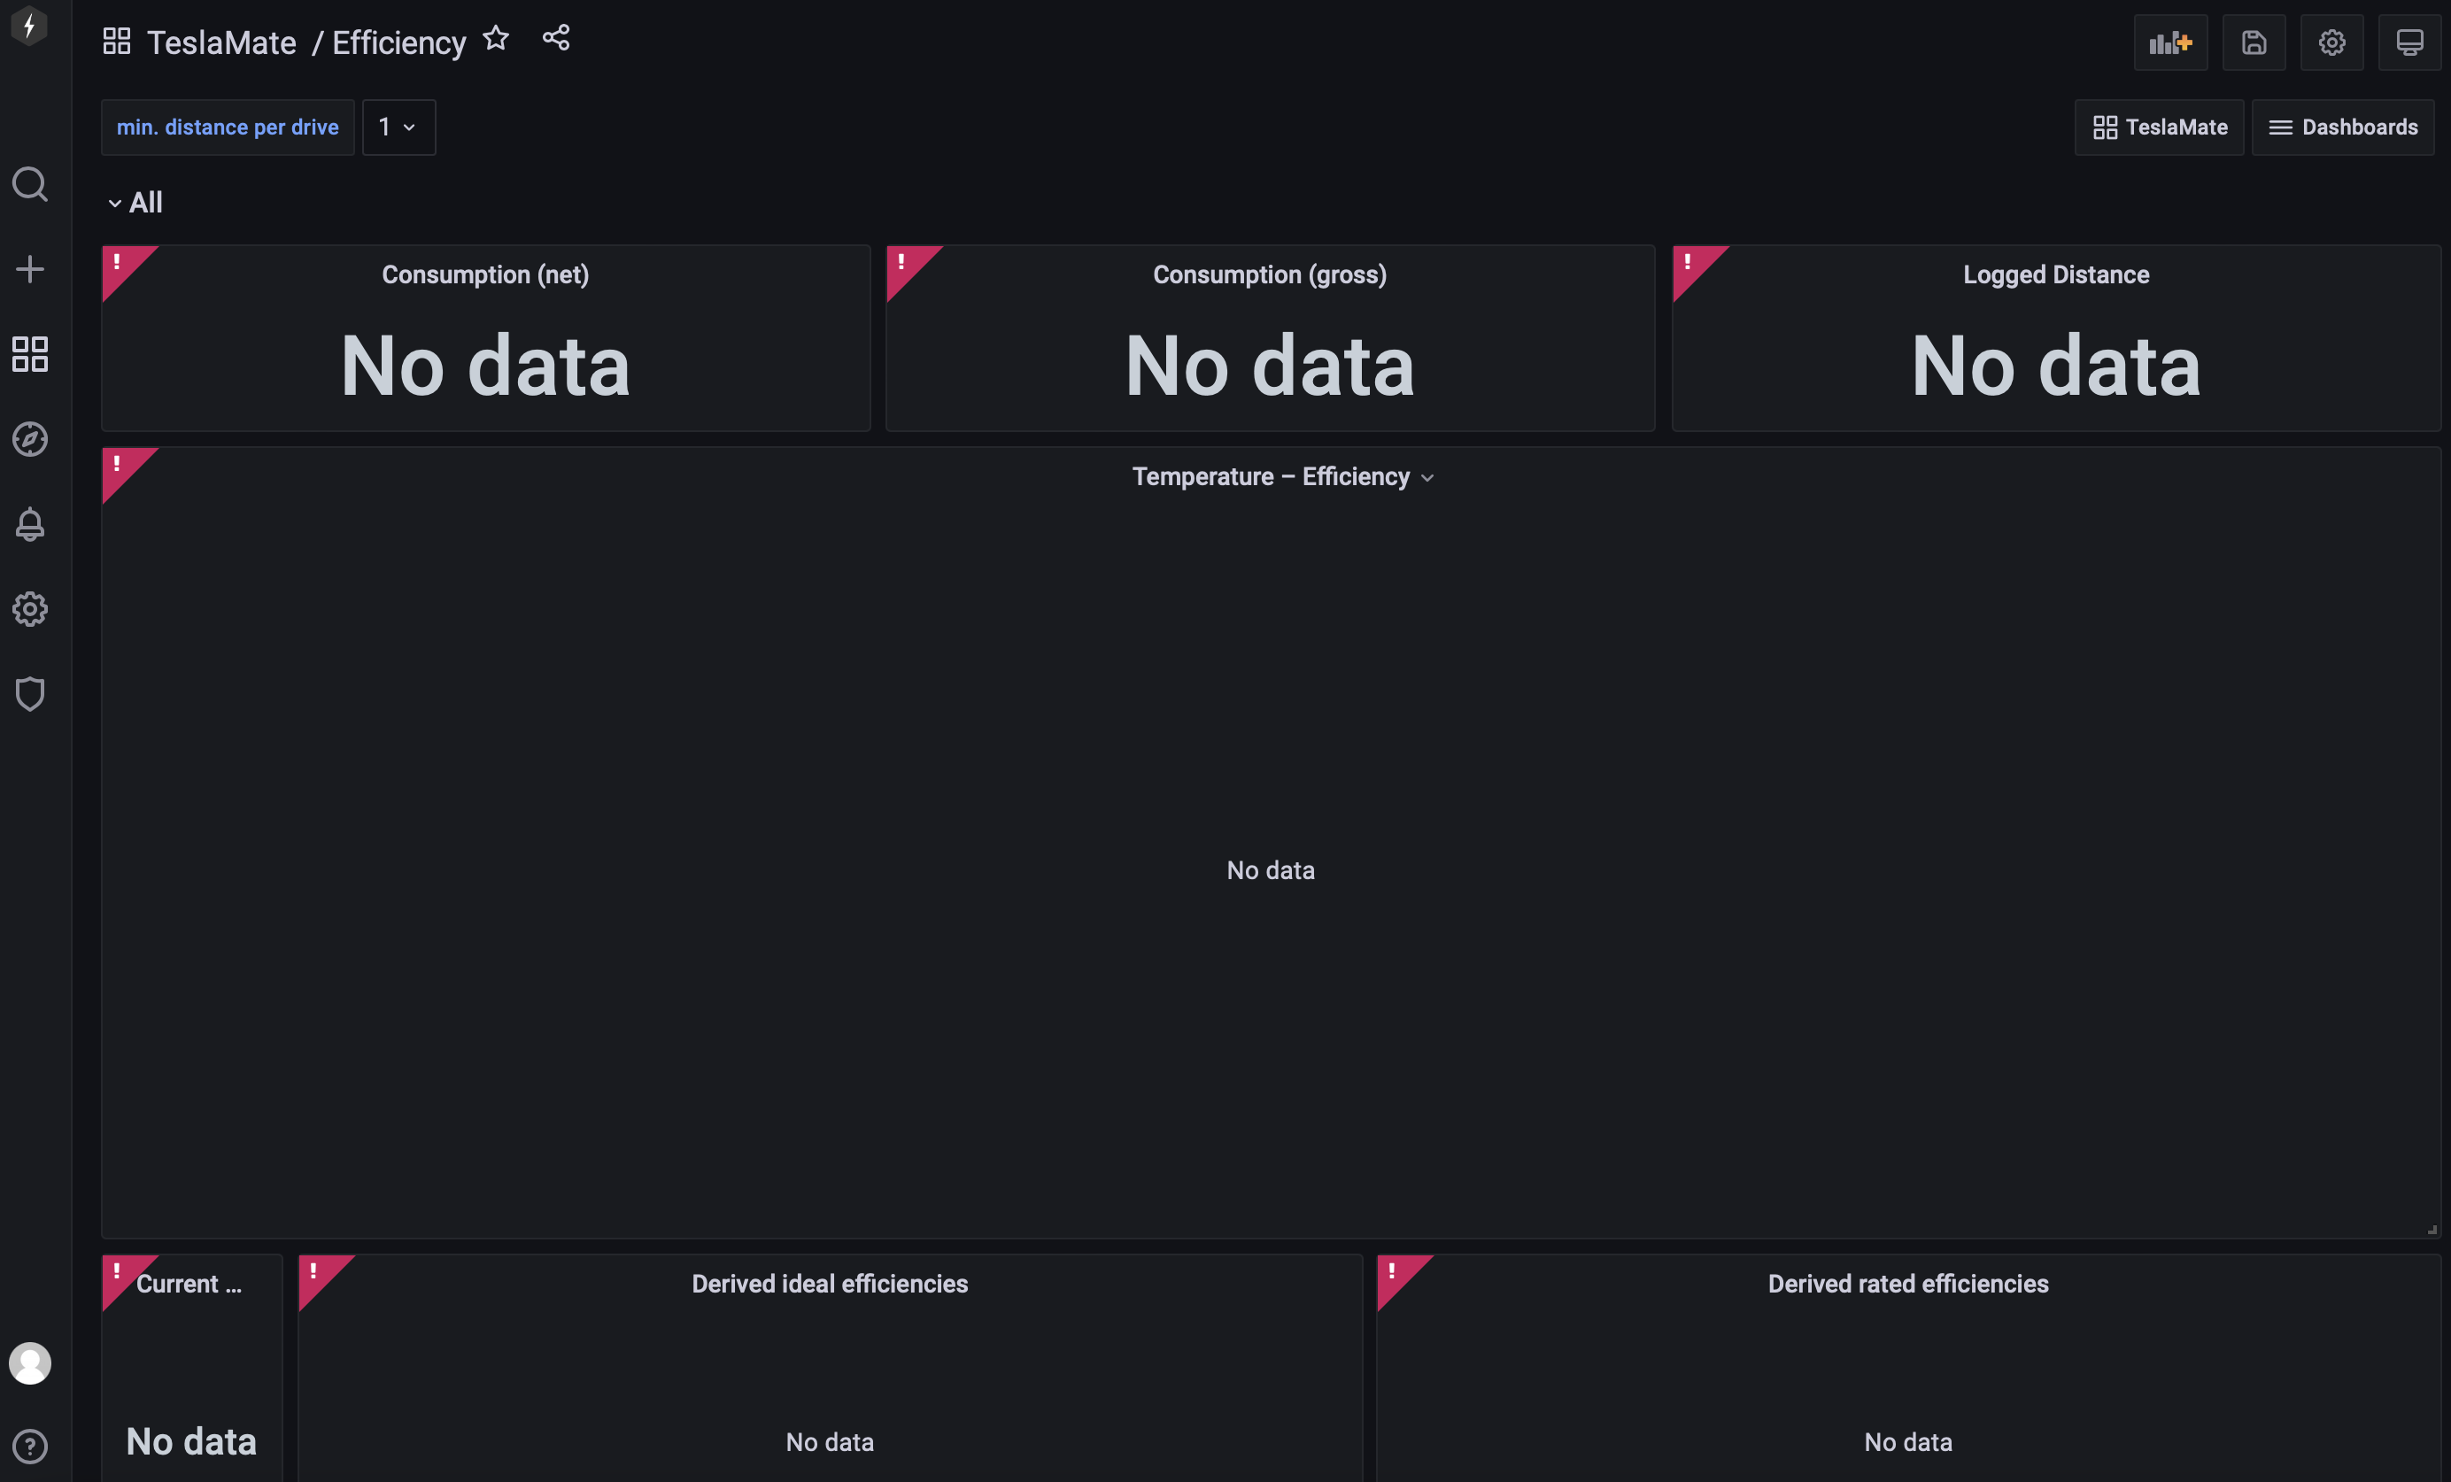Viewport: 2451px width, 1482px height.
Task: Save dashboard using the floppy disk icon
Action: pyautogui.click(x=2254, y=42)
